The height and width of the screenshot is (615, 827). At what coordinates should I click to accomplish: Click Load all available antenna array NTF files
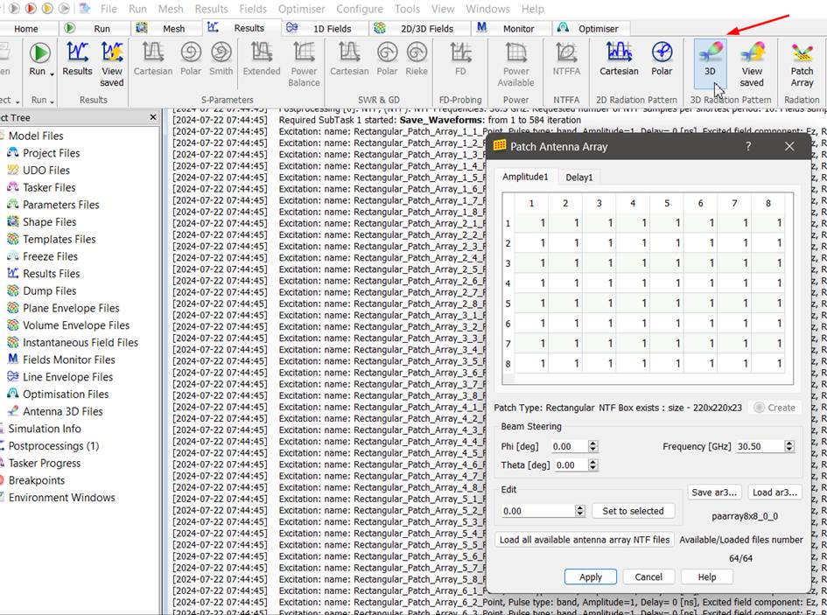pos(585,540)
